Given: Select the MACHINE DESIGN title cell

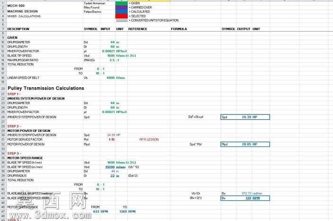Looking at the screenshot, I should (x=23, y=11).
